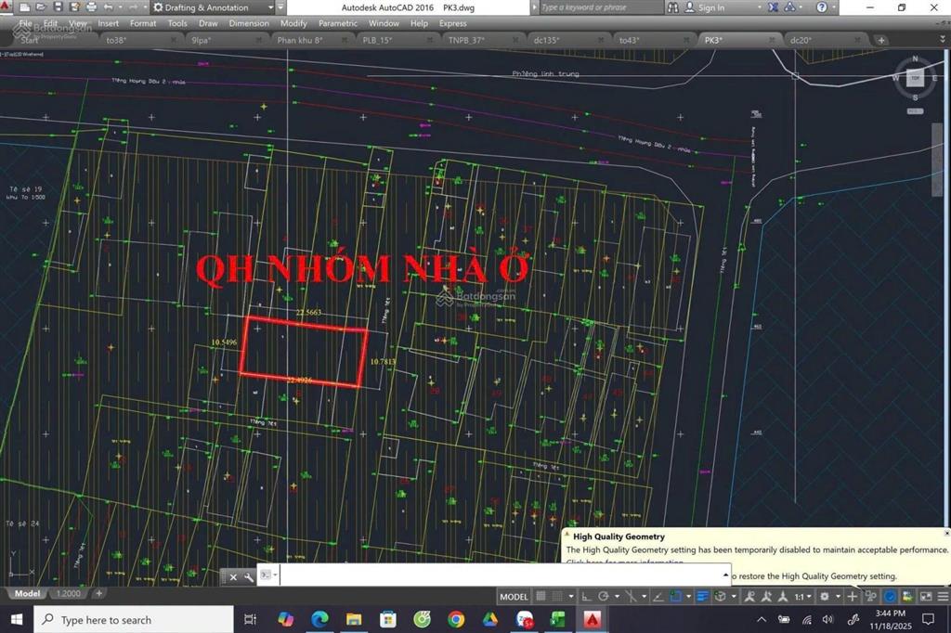Click the third annotation scale icon

(783, 597)
